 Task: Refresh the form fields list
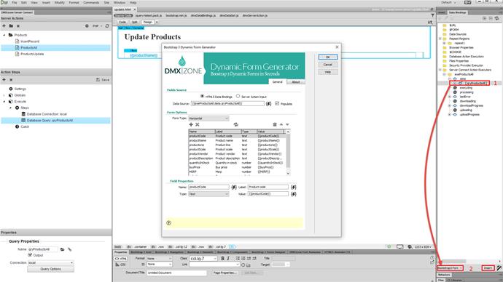[x=235, y=125]
